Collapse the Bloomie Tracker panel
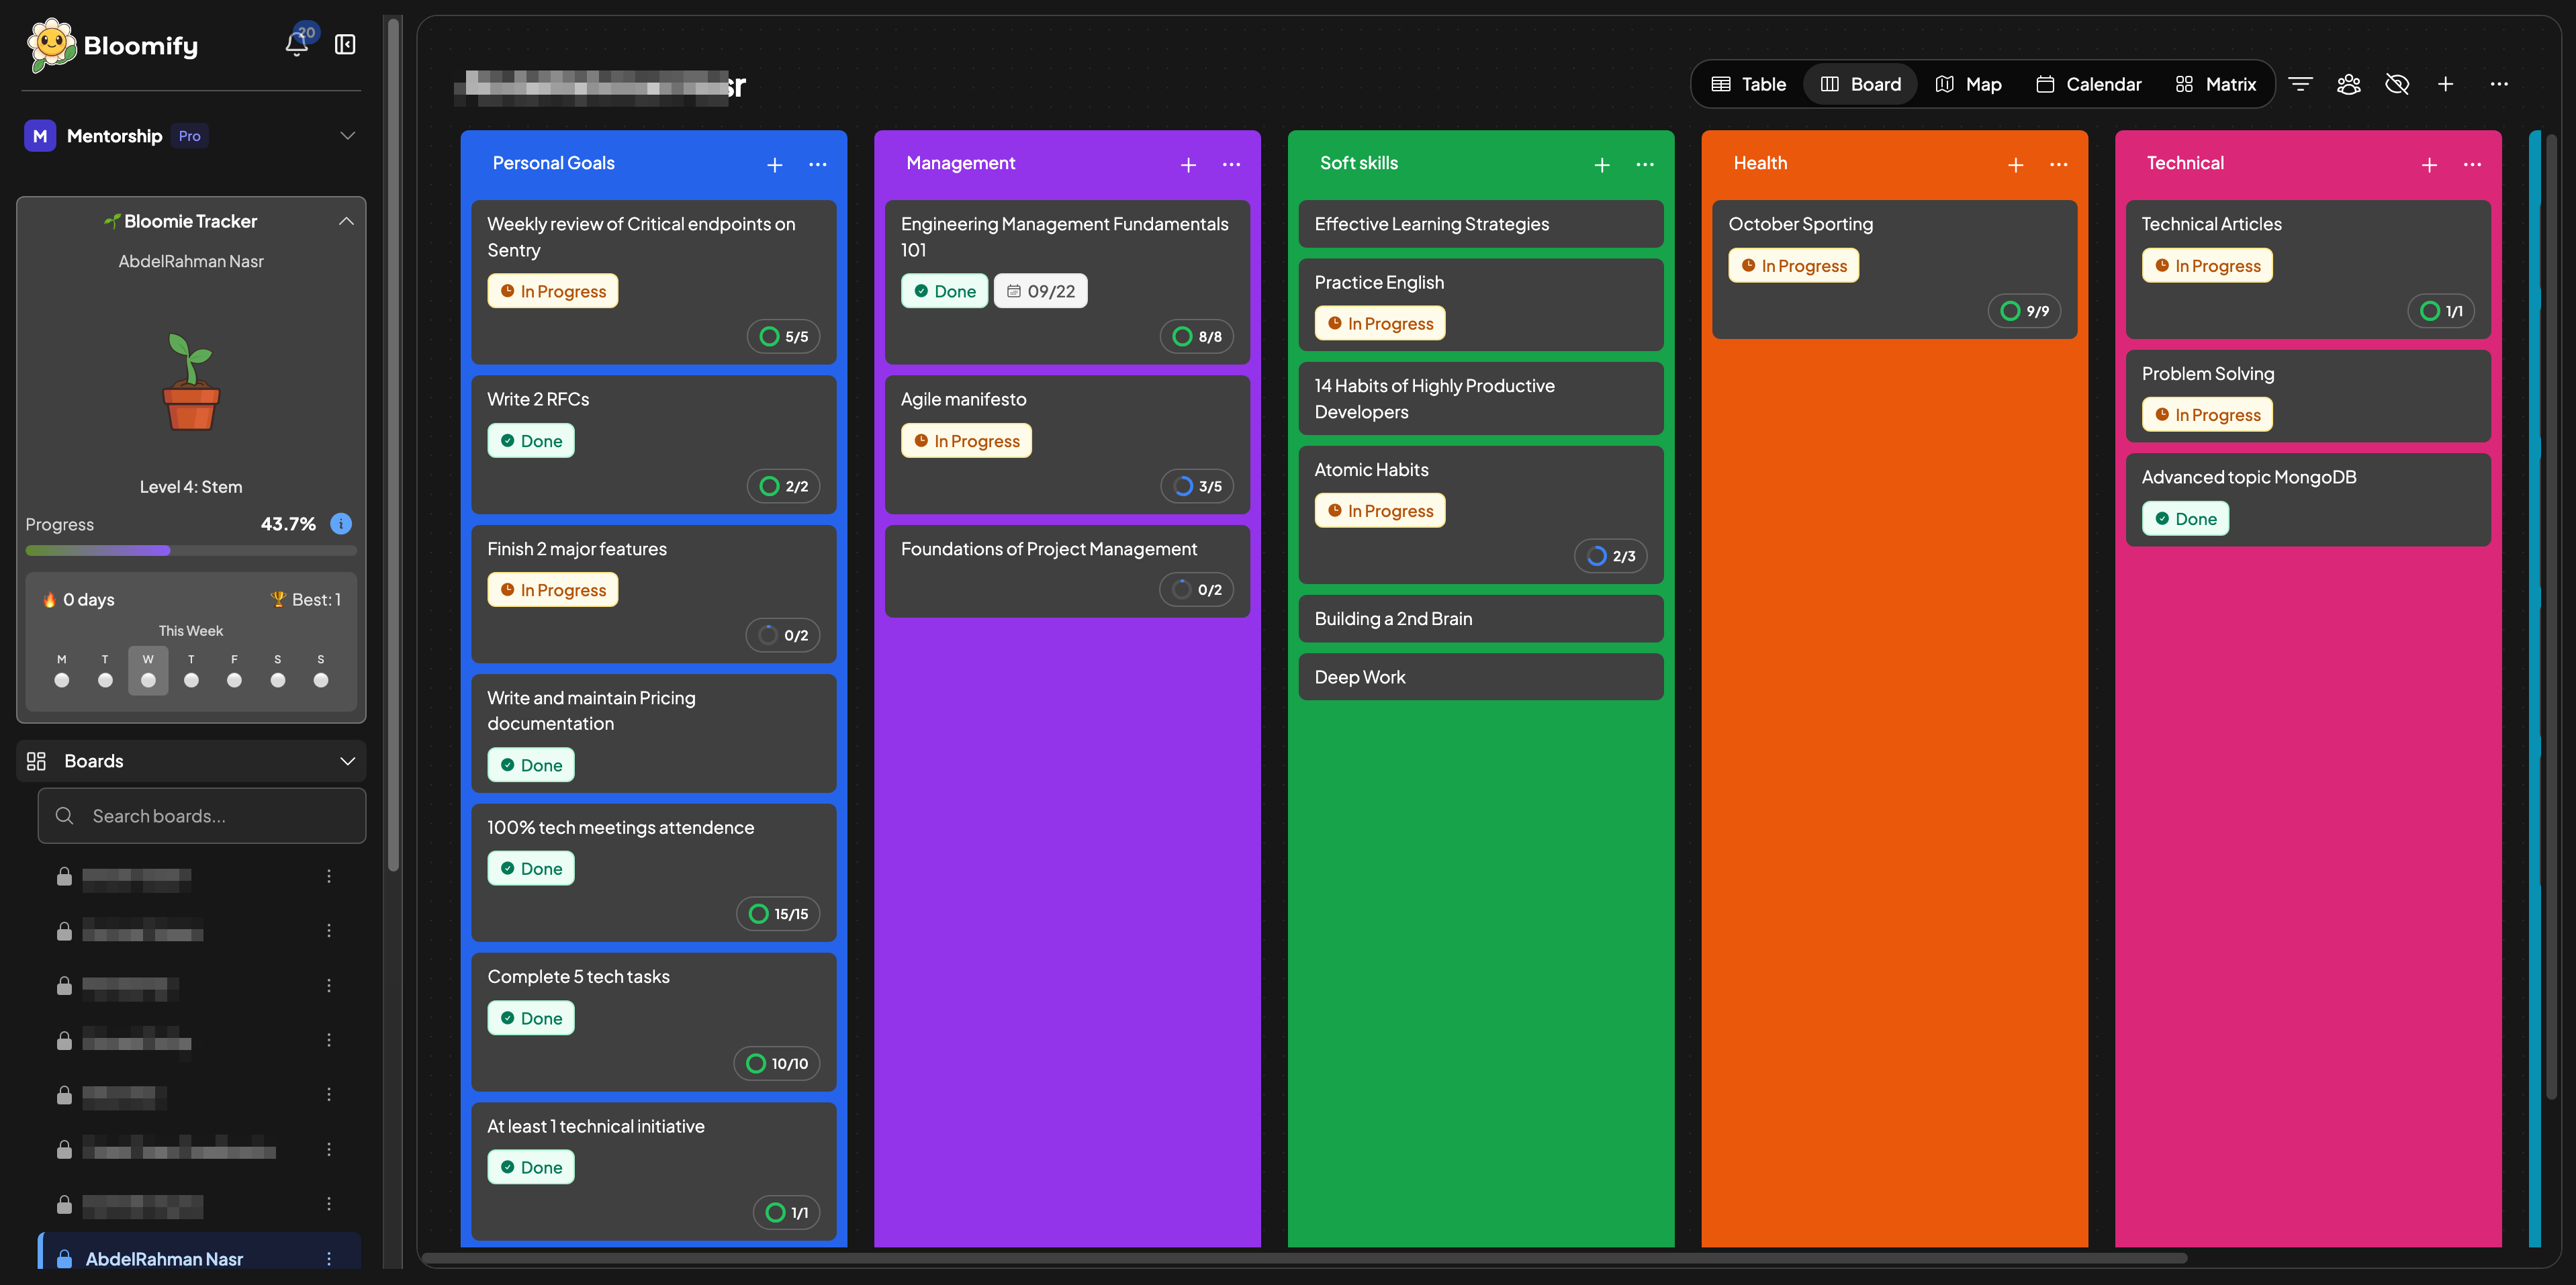2576x1285 pixels. [346, 221]
